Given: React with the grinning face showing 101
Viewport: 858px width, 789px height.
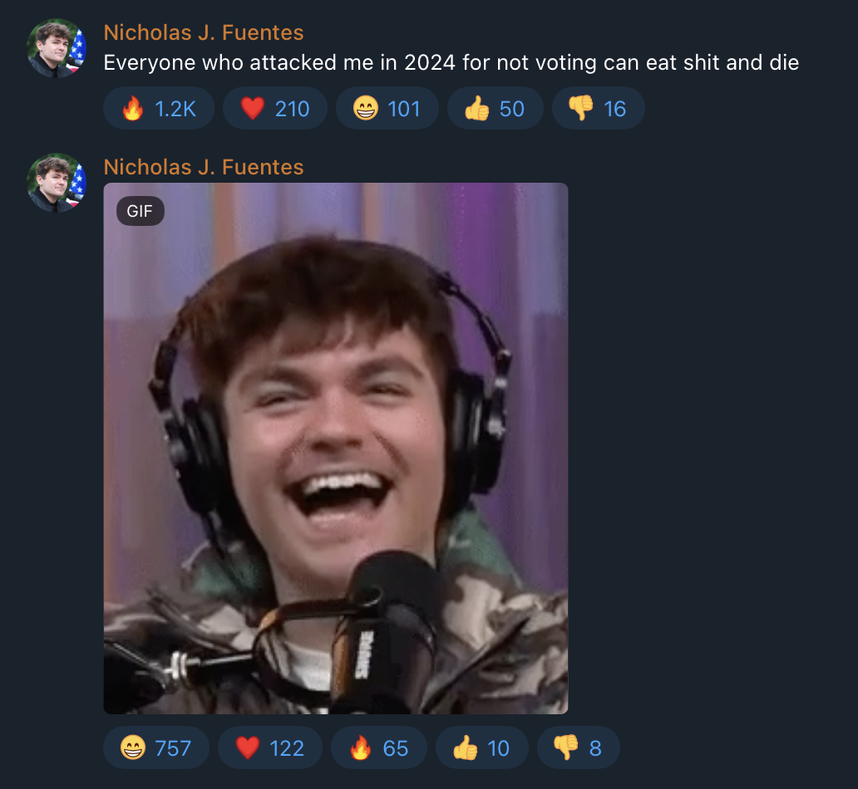Looking at the screenshot, I should pos(387,108).
